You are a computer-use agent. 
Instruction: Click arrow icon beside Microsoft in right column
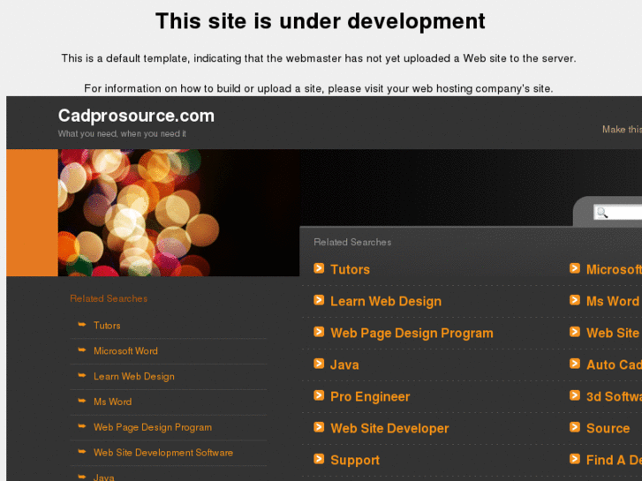(575, 268)
